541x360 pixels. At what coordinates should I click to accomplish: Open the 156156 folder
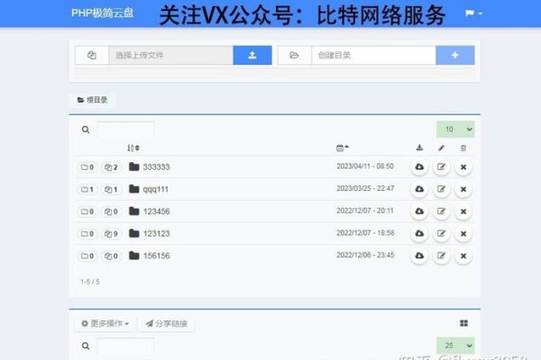click(149, 256)
